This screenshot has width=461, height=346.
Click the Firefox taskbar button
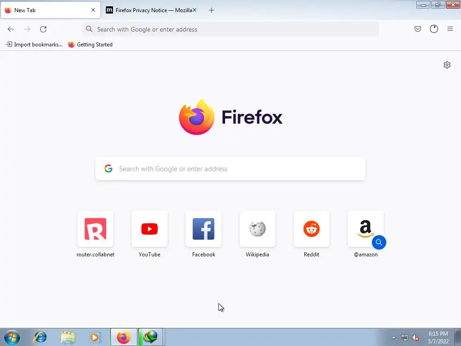pos(124,337)
